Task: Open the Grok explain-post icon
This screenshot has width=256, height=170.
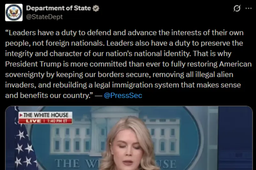Action: coord(237,8)
